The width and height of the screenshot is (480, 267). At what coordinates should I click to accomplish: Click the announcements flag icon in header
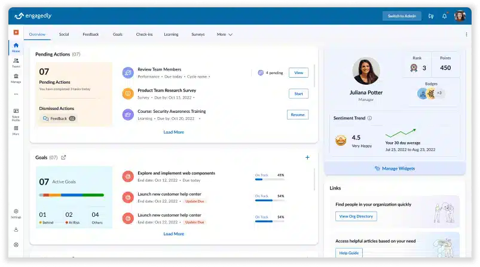(431, 16)
